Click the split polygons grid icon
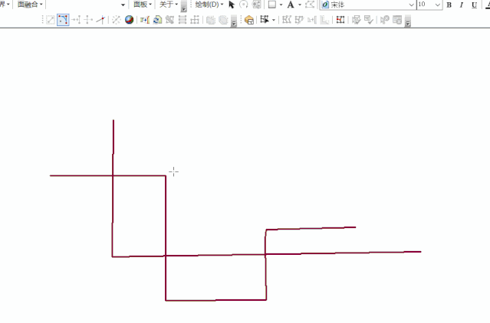 tap(183, 20)
